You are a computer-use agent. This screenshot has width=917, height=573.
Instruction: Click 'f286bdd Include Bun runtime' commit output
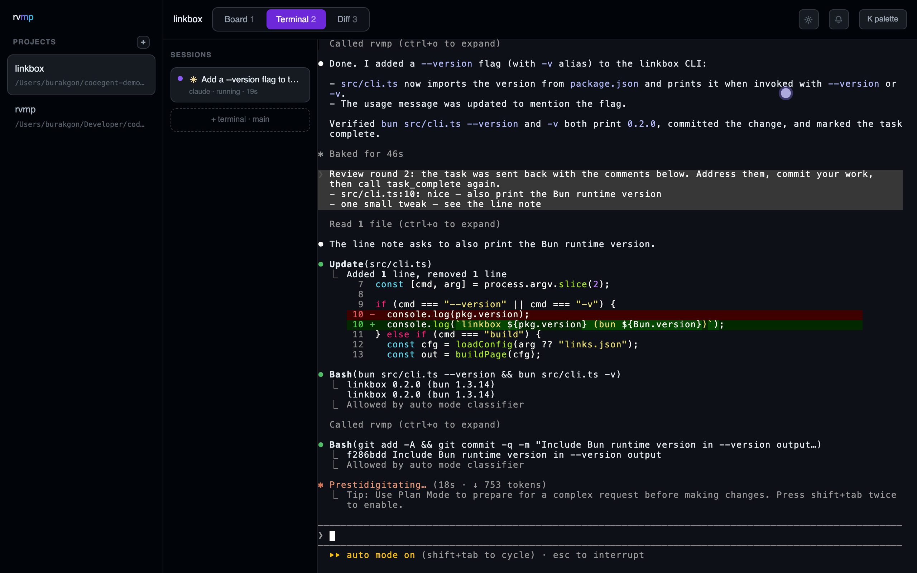[504, 455]
